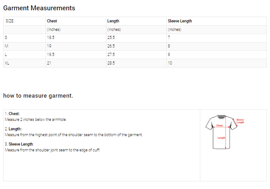Click the red Length label on t-shirt diagram
Viewport: 270px width, 189px height.
(x=221, y=137)
